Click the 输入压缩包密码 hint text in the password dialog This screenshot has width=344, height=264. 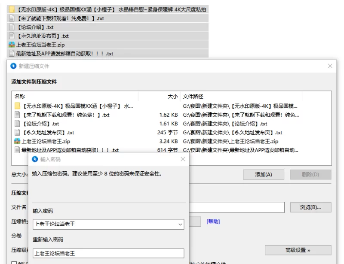tap(97, 174)
